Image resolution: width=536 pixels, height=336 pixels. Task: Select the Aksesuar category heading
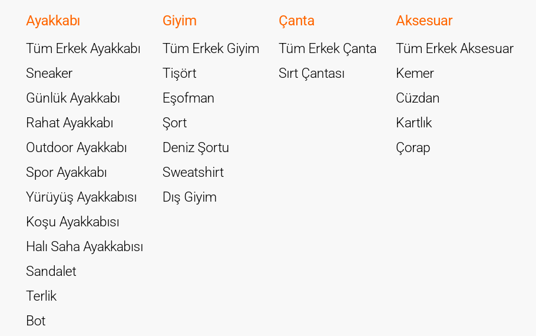coord(424,21)
